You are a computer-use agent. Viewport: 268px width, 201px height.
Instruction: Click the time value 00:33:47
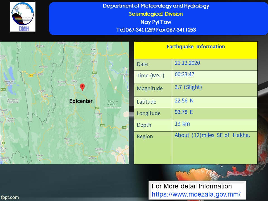pyautogui.click(x=185, y=74)
